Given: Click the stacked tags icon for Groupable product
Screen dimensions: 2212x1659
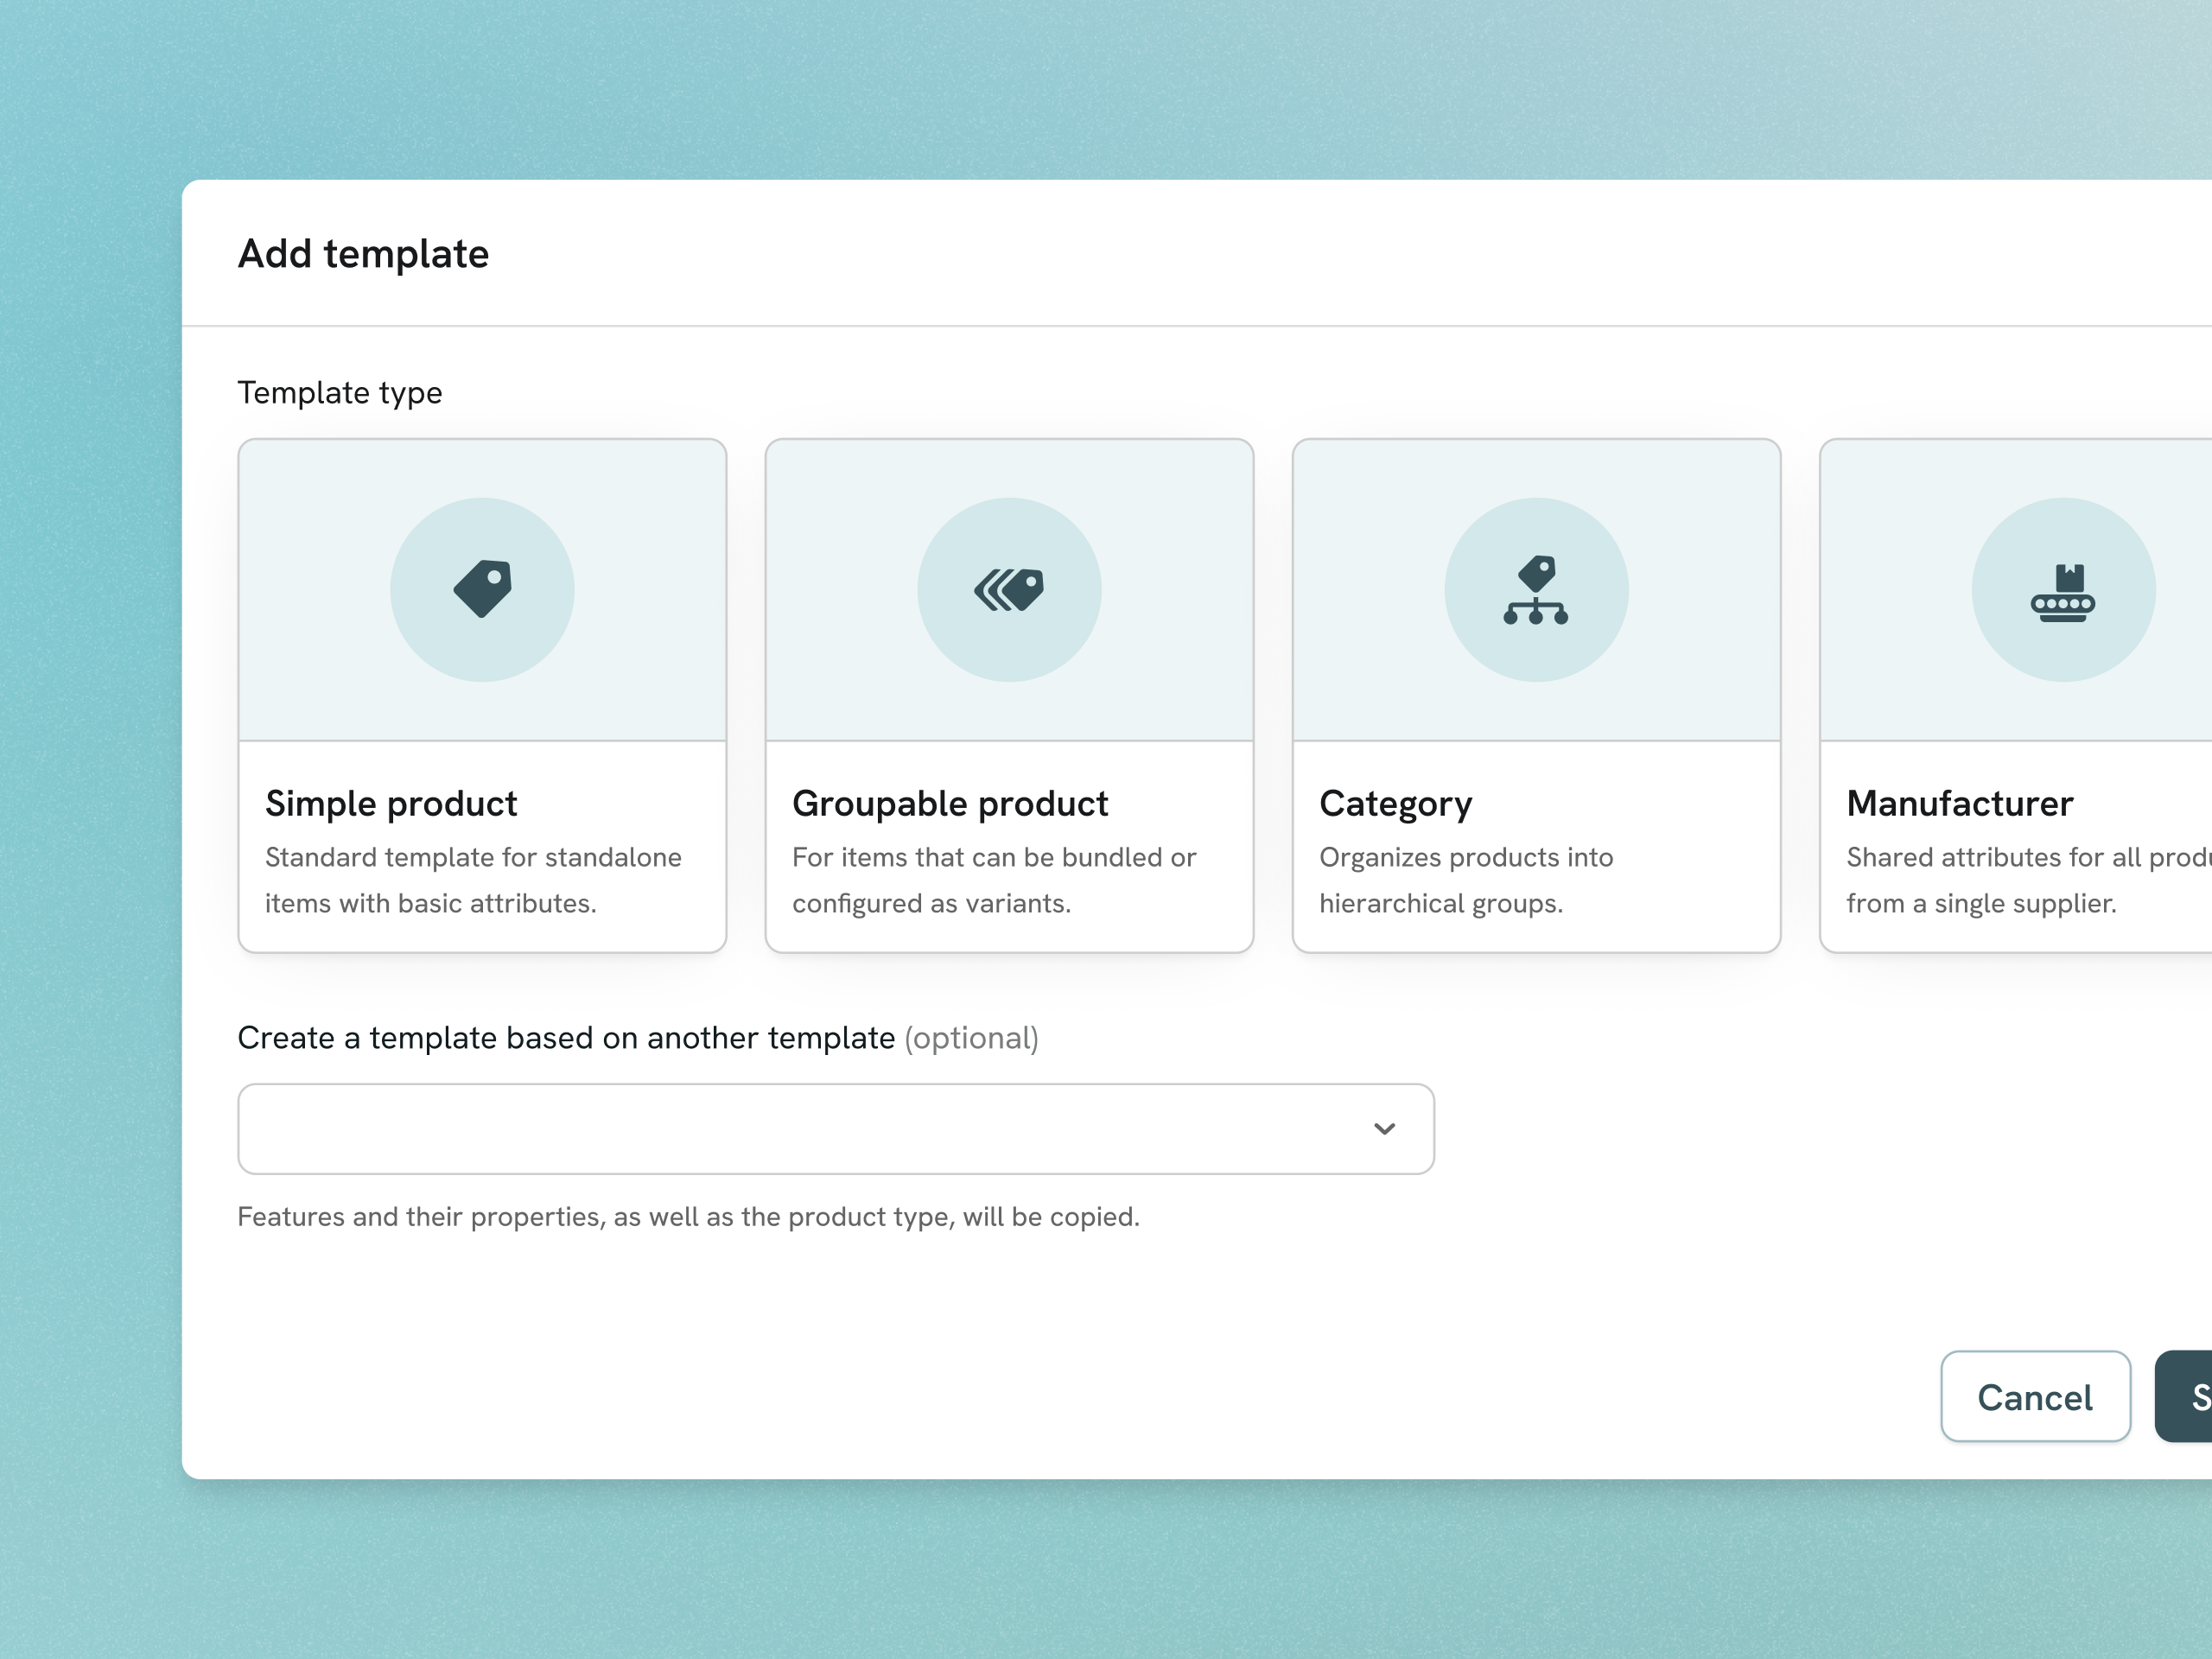Looking at the screenshot, I should point(1008,590).
